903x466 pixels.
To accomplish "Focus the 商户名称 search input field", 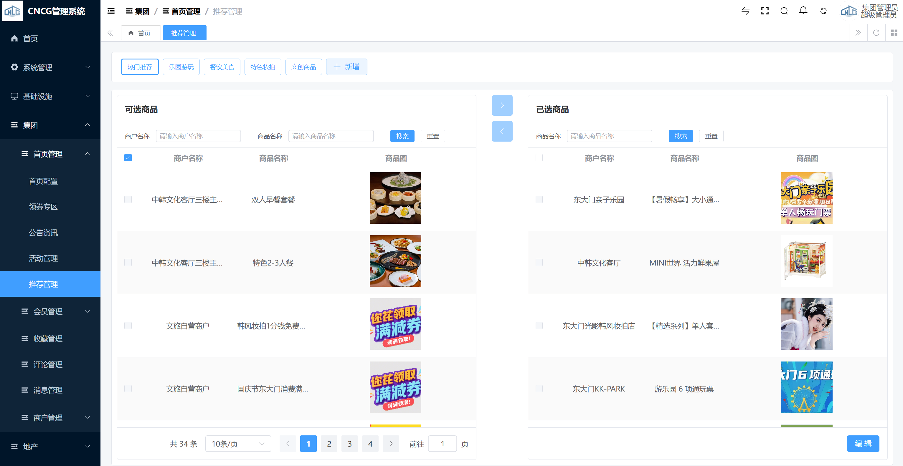I will coord(198,136).
